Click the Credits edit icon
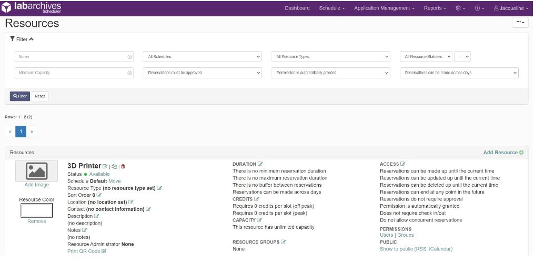534x262 pixels. click(x=257, y=199)
